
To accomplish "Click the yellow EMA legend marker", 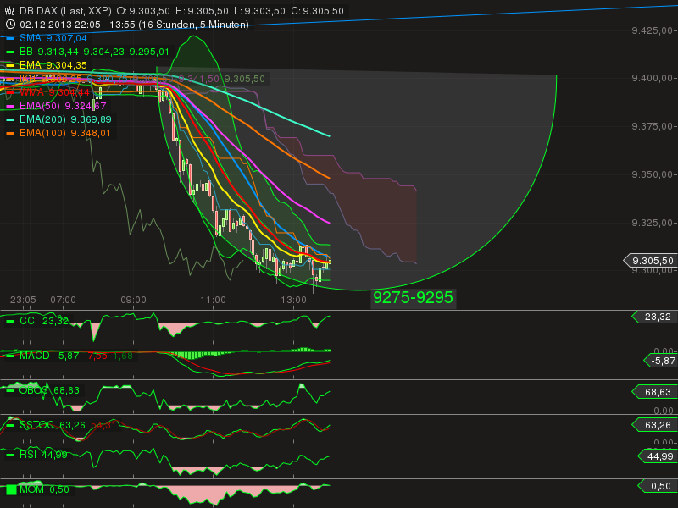I will point(10,63).
